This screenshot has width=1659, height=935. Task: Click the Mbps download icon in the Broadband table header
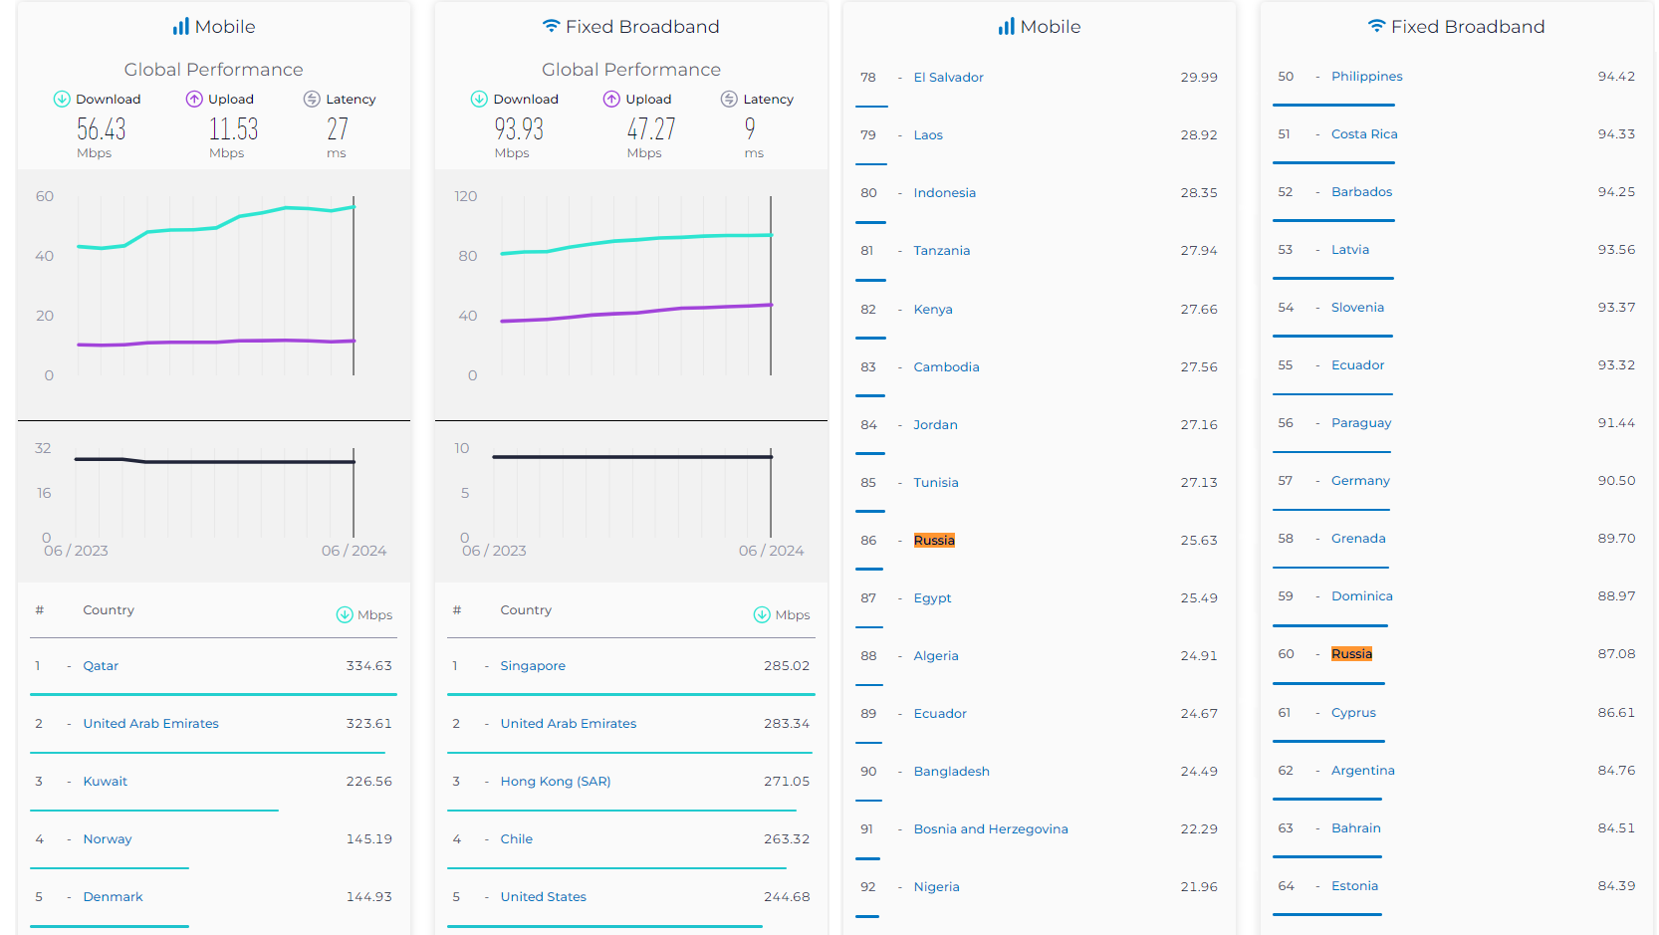pos(762,614)
